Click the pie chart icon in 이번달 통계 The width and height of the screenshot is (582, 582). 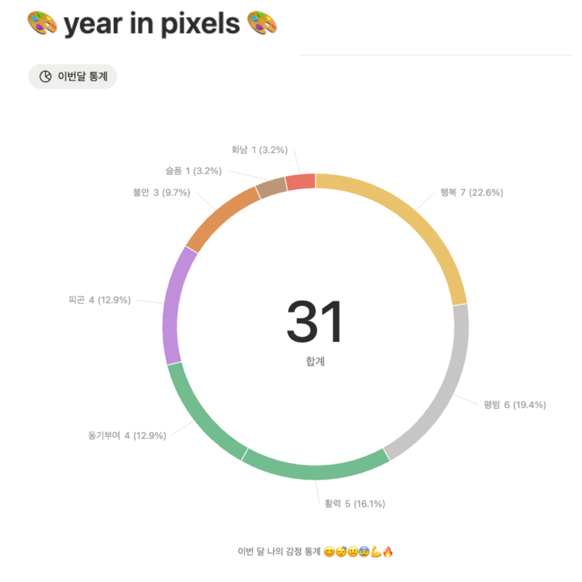[45, 76]
